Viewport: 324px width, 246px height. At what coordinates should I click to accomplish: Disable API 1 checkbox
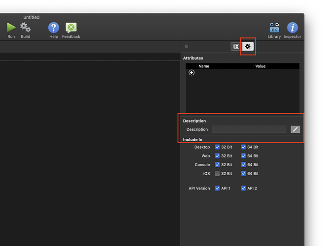(x=217, y=188)
